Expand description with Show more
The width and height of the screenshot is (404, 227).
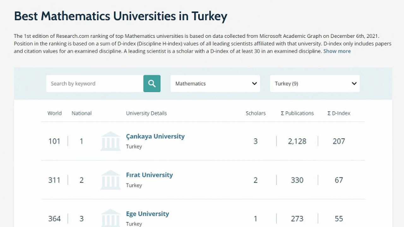click(337, 51)
